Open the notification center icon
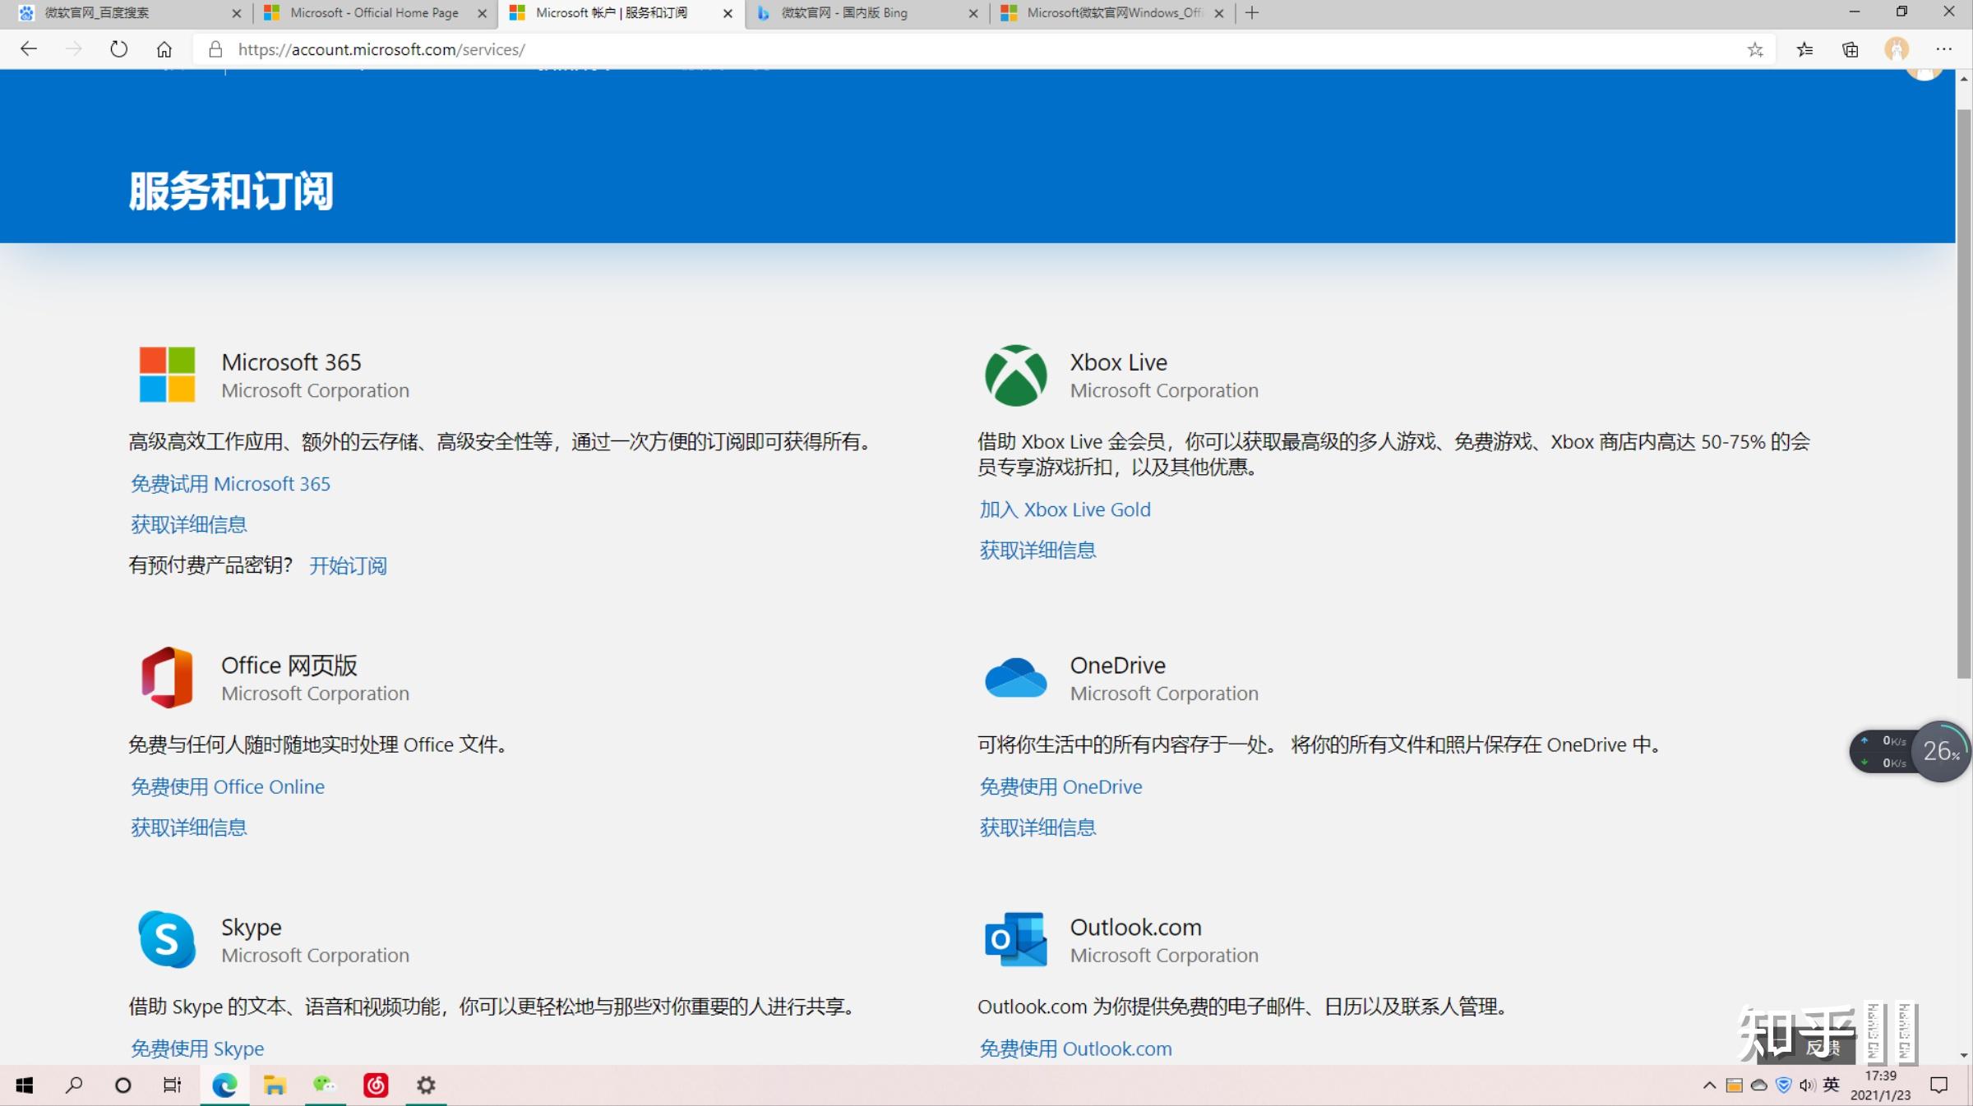The width and height of the screenshot is (1973, 1106). tap(1939, 1085)
